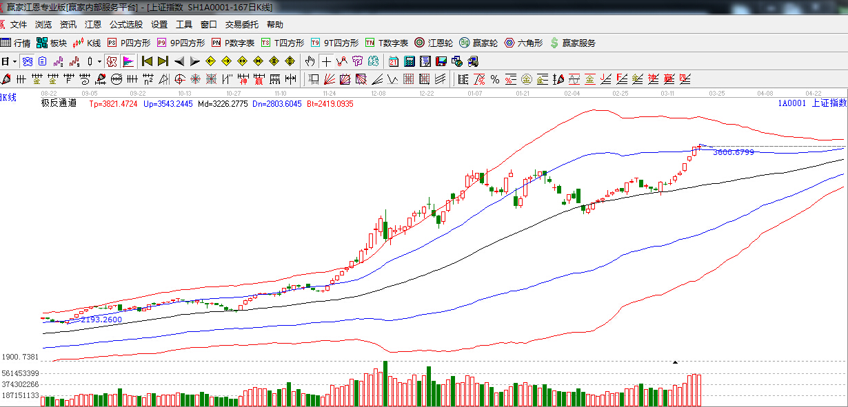Click the 行情 quotes button
Image resolution: width=848 pixels, height=407 pixels.
16,43
